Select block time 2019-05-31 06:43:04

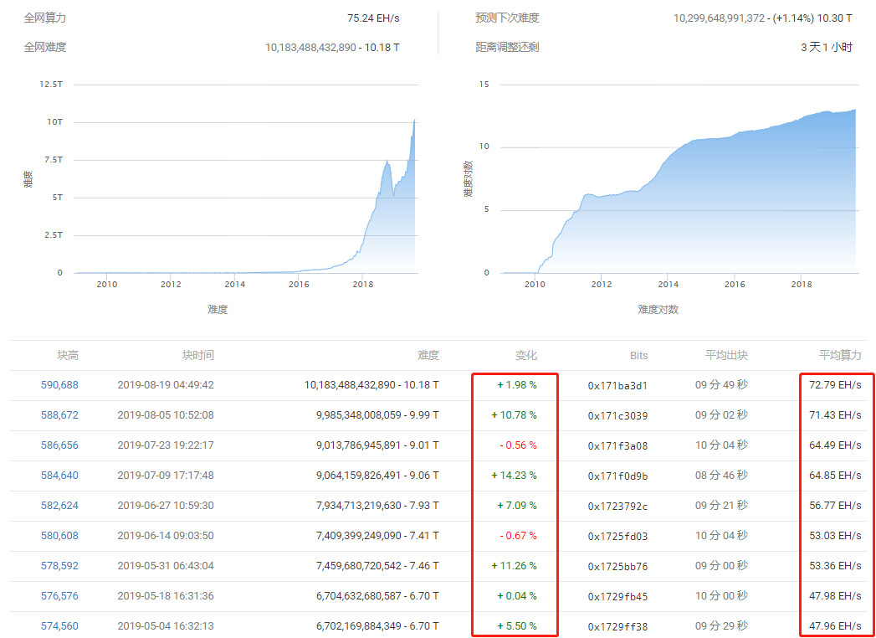[x=166, y=566]
